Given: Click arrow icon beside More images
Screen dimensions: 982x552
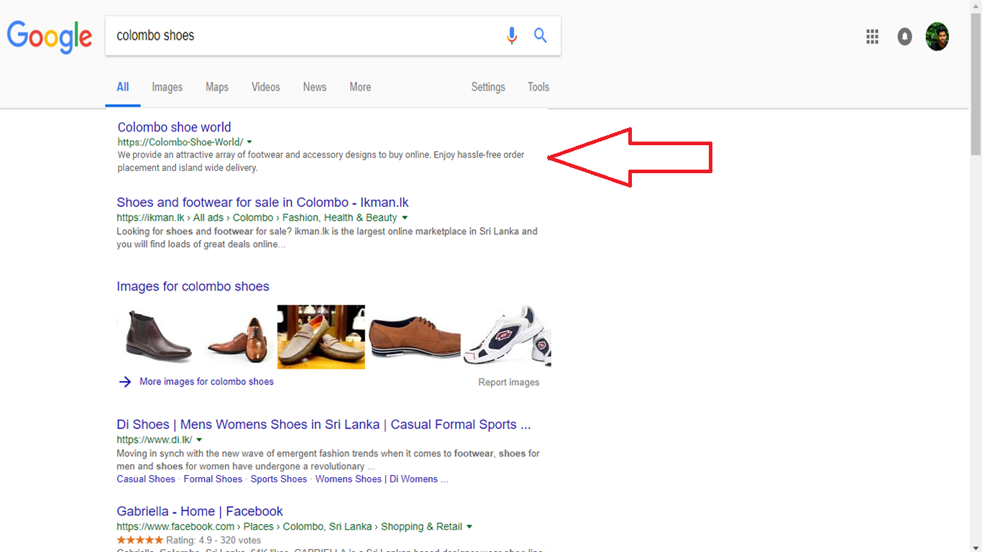Looking at the screenshot, I should click(x=125, y=382).
